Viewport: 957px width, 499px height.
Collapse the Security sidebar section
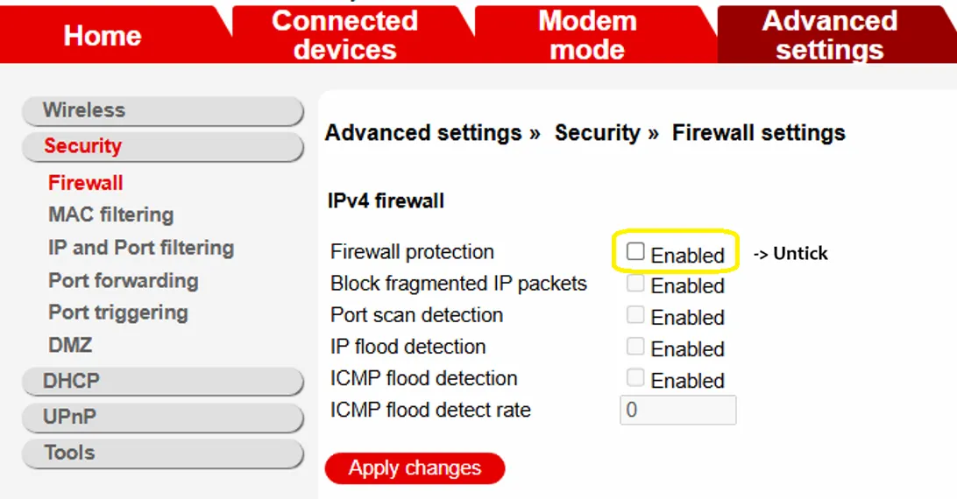[163, 147]
